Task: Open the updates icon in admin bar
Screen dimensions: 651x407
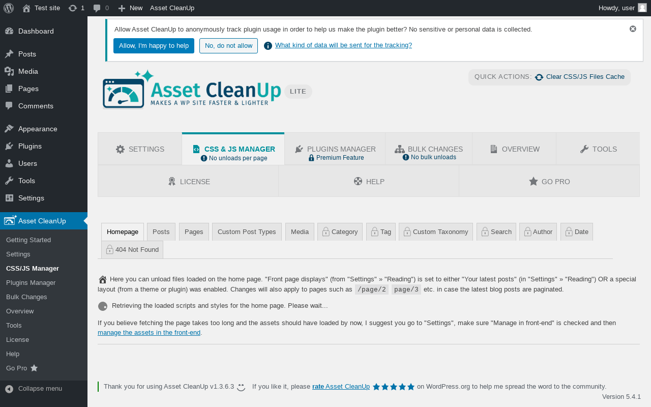Action: (73, 8)
